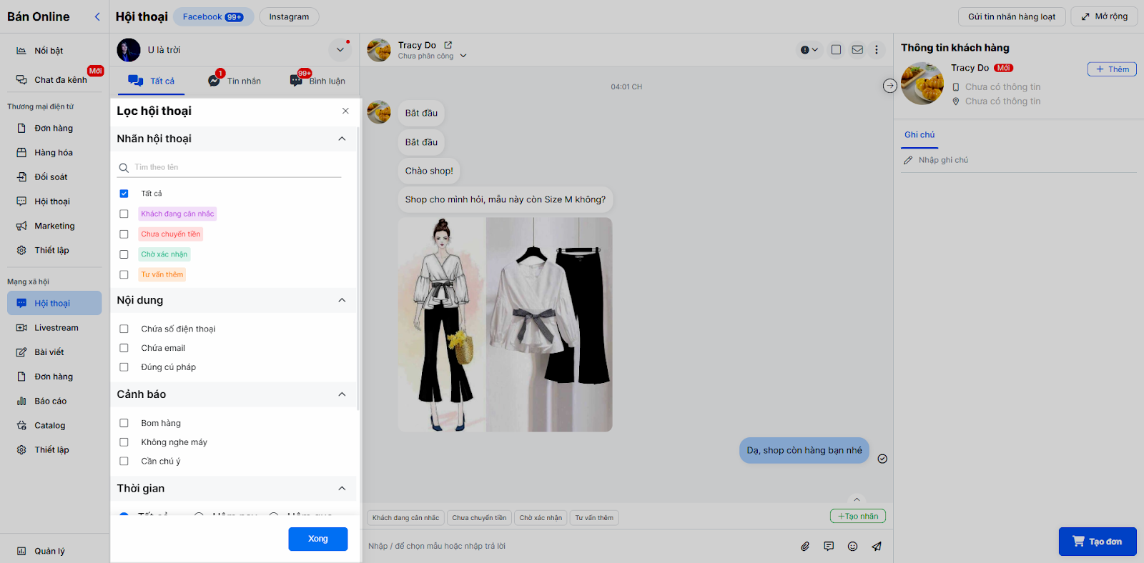Click the Xong button
This screenshot has height=563, width=1144.
pos(318,539)
